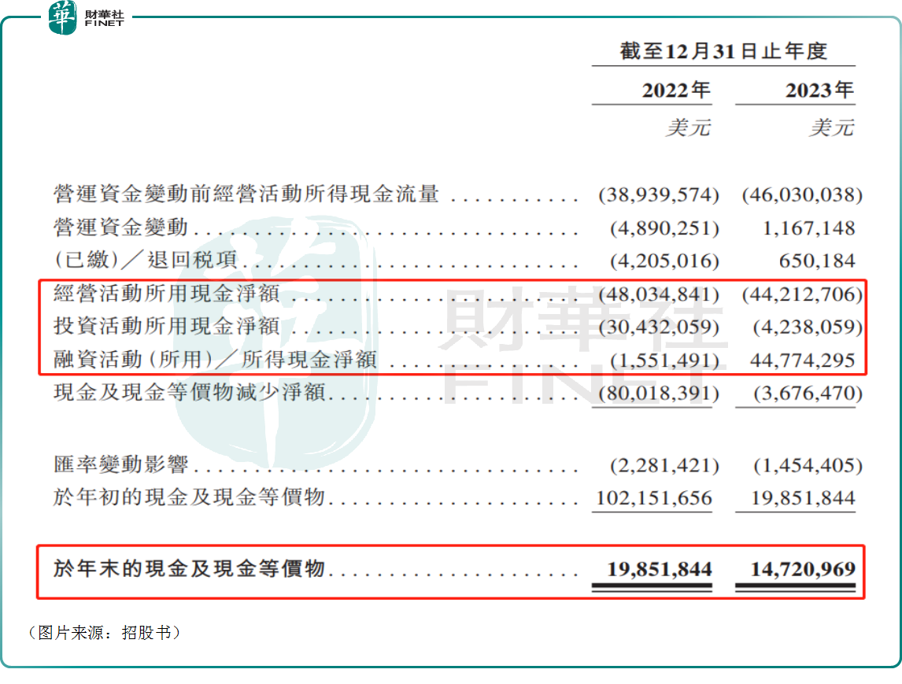Screen dimensions: 902x684
Task: Click the 匯率變動影響 row label
Action: click(x=120, y=464)
